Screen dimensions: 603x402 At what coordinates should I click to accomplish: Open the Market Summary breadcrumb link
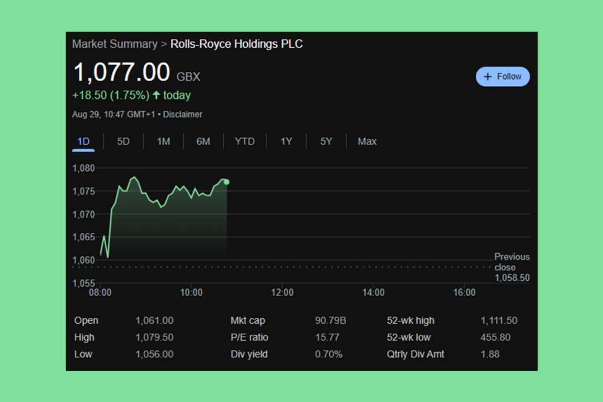tap(115, 44)
